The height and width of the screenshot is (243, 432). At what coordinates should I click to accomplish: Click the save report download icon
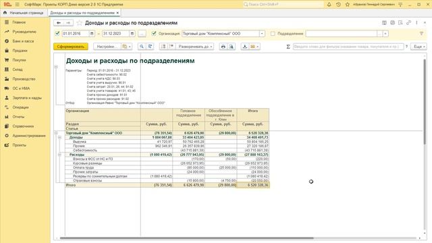244,47
